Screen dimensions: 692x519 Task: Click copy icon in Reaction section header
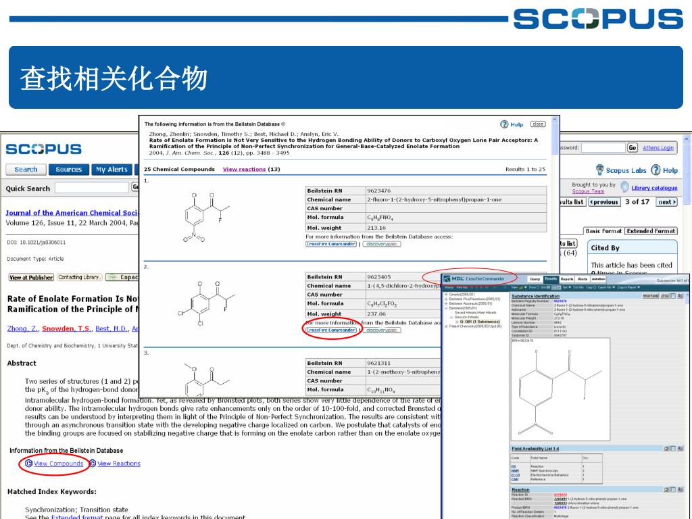point(680,490)
